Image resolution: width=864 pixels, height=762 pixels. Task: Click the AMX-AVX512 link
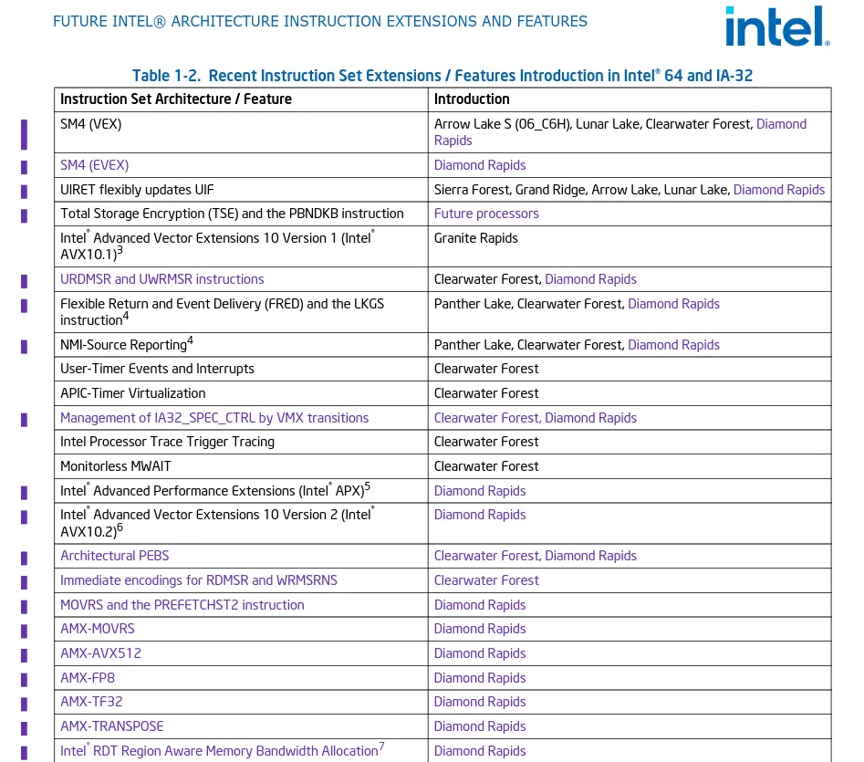click(x=101, y=653)
